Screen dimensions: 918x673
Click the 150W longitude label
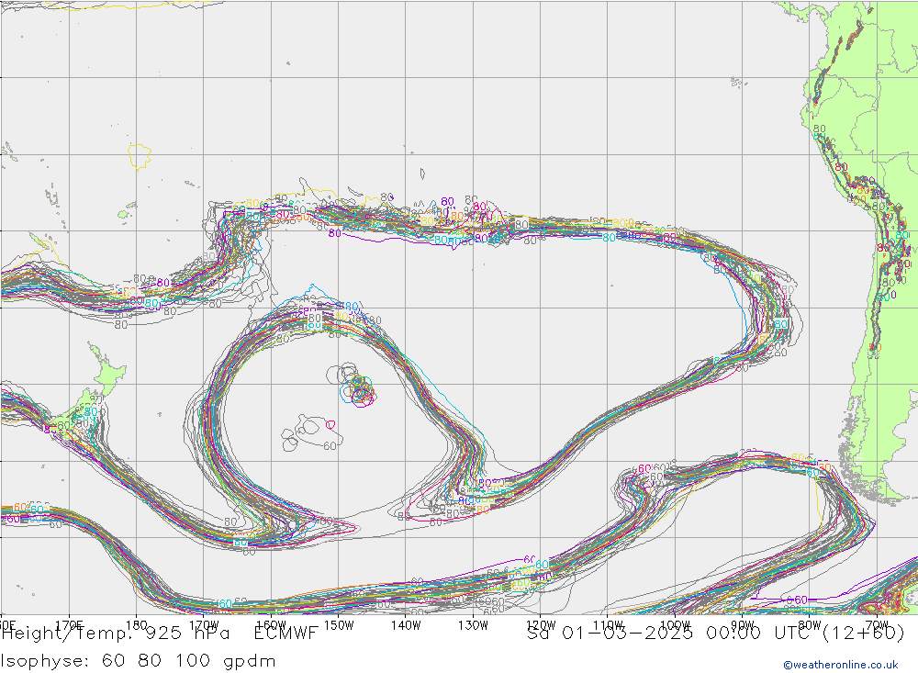[x=339, y=625]
